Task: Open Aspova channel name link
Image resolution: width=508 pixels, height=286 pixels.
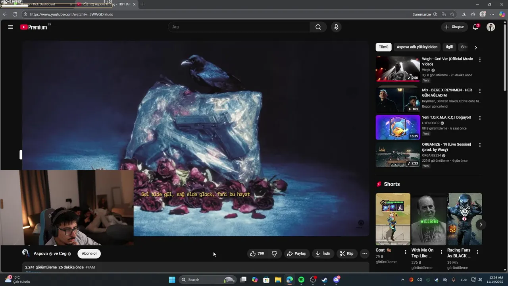Action: click(40, 253)
